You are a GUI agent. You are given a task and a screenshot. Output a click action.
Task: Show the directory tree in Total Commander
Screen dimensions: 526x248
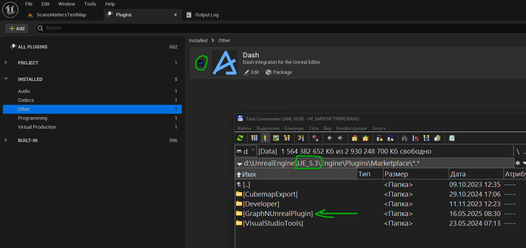[287, 138]
